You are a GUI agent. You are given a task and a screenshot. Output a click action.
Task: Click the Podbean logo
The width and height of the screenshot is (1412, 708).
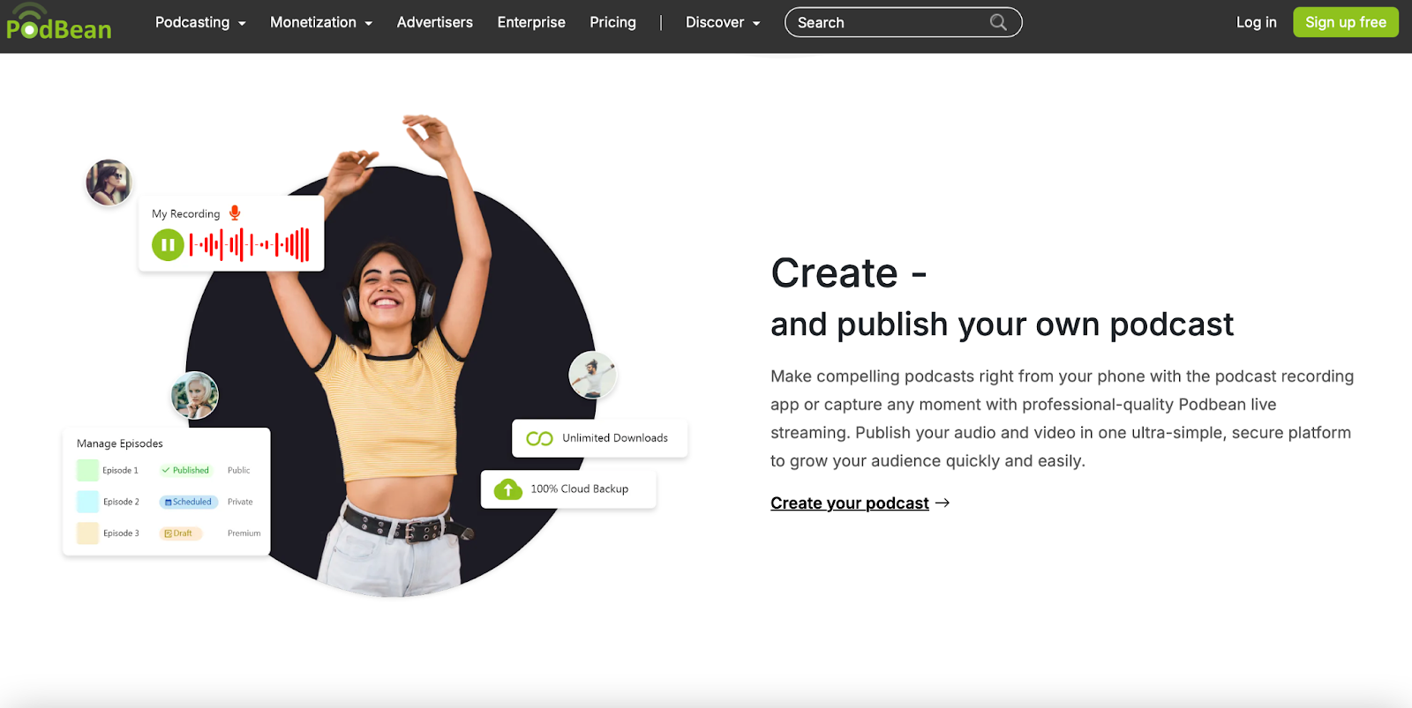58,22
